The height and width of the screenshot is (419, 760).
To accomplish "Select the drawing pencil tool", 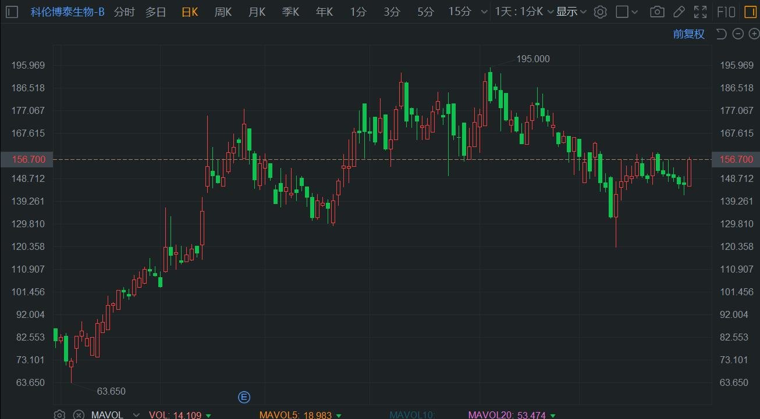I will point(679,12).
